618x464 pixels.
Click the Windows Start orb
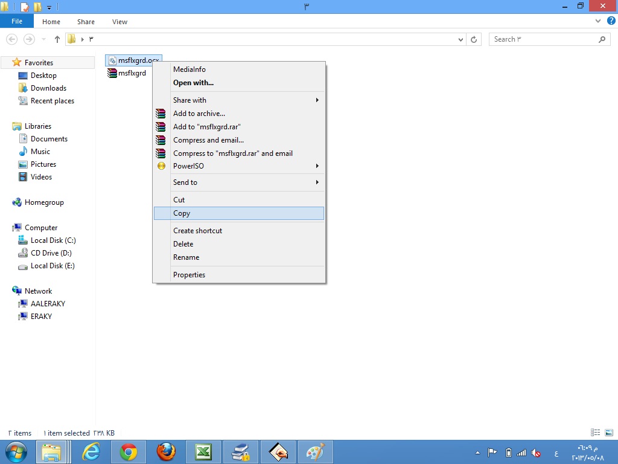pyautogui.click(x=16, y=452)
